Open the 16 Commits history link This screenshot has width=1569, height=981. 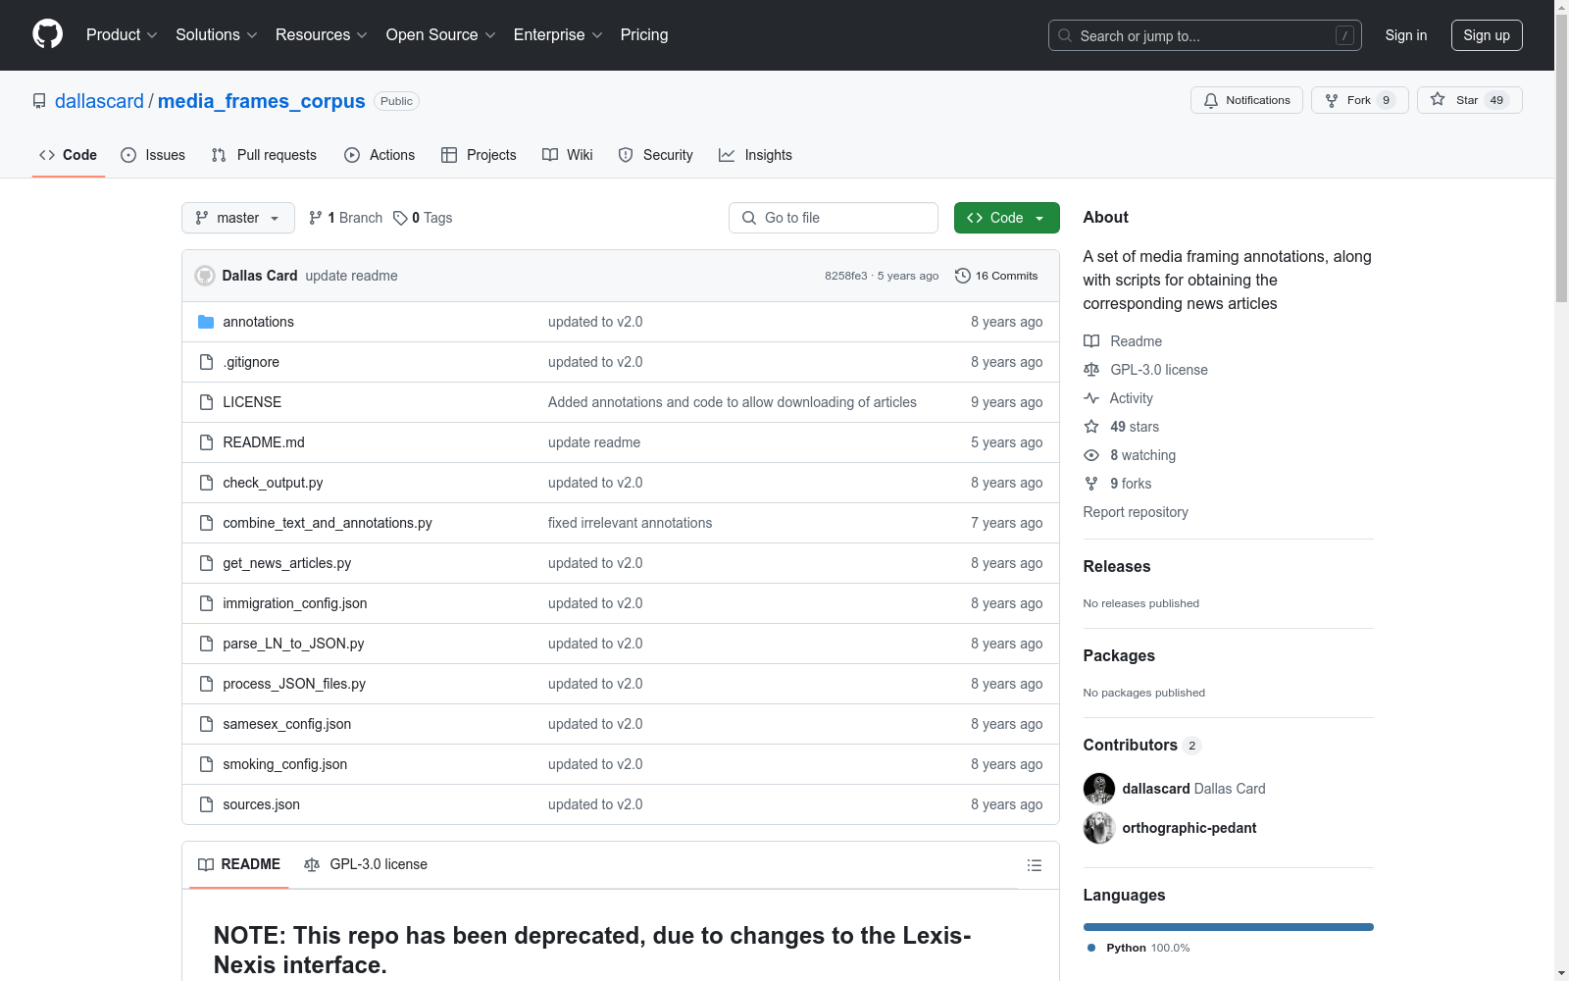996,276
